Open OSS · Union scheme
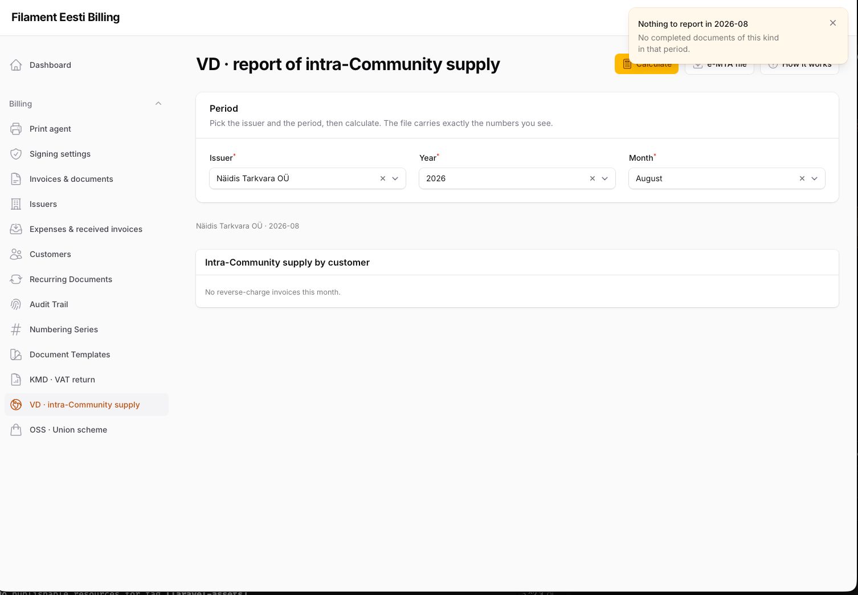Viewport: 858px width, 595px height. coord(87,430)
